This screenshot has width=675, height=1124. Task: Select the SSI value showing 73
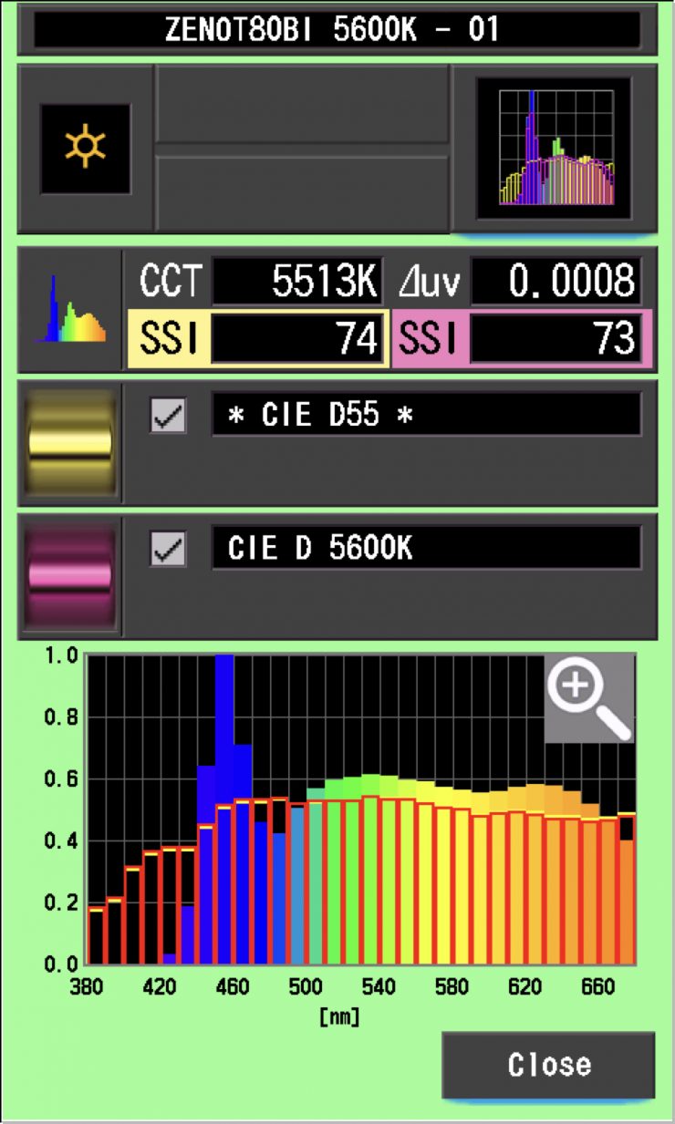tap(556, 339)
